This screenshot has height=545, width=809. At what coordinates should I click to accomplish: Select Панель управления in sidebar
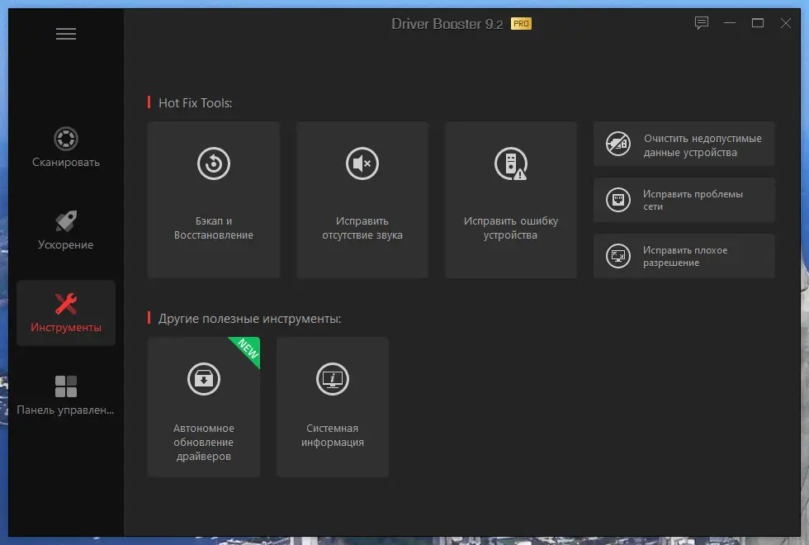click(66, 396)
